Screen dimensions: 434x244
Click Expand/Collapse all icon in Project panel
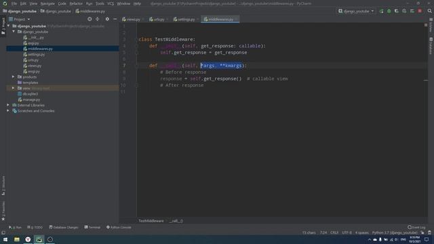tap(98, 19)
